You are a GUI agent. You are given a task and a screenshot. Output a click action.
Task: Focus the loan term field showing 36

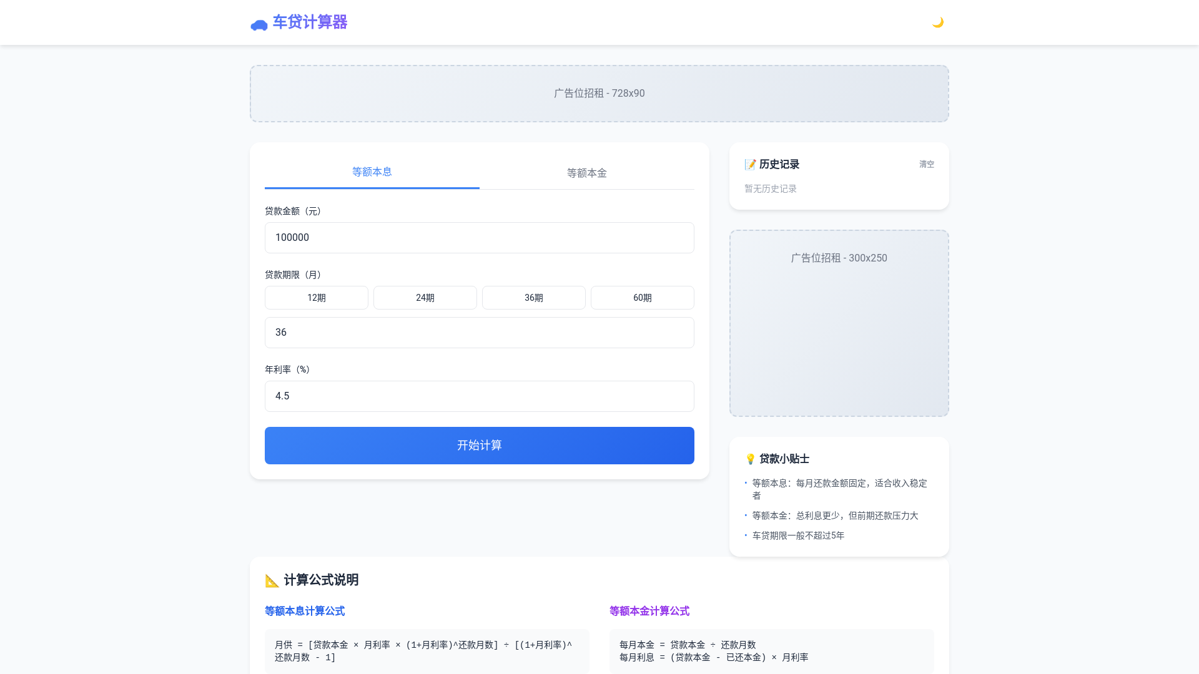(x=480, y=333)
